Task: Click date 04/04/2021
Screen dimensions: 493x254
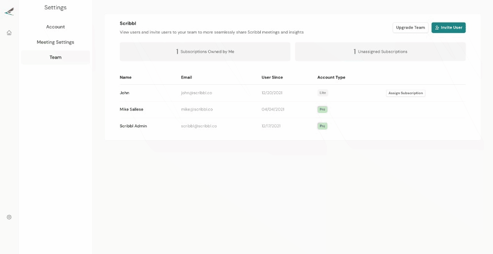Action: pos(273,109)
